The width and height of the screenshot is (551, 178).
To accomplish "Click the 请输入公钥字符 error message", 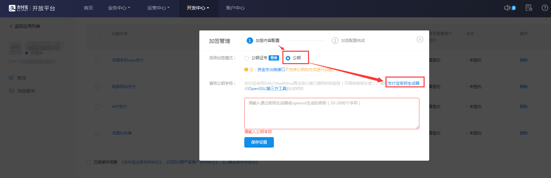I will pos(258,132).
